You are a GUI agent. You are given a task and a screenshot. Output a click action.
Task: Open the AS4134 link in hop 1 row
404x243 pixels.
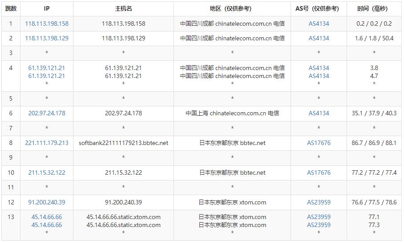(319, 24)
